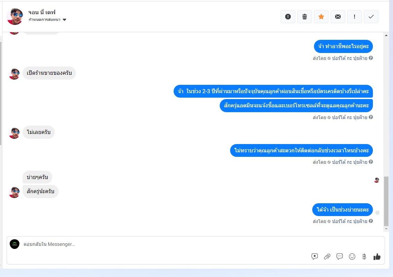Mark conversation unread with envelope icon
Screen dimensions: 393x277
338,17
